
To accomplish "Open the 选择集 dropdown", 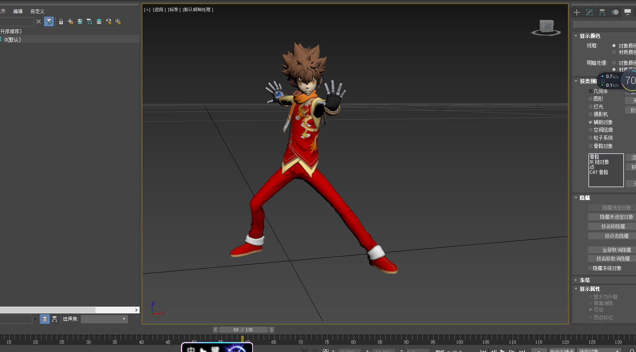I will tap(104, 319).
